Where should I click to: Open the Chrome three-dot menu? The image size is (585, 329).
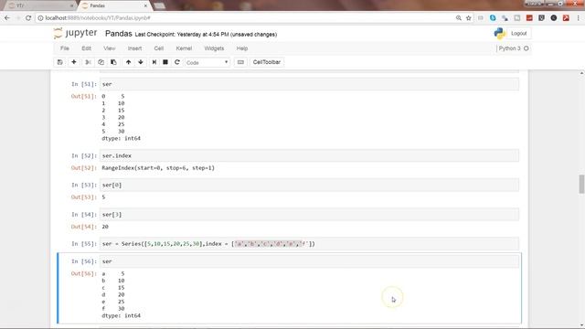(578, 18)
